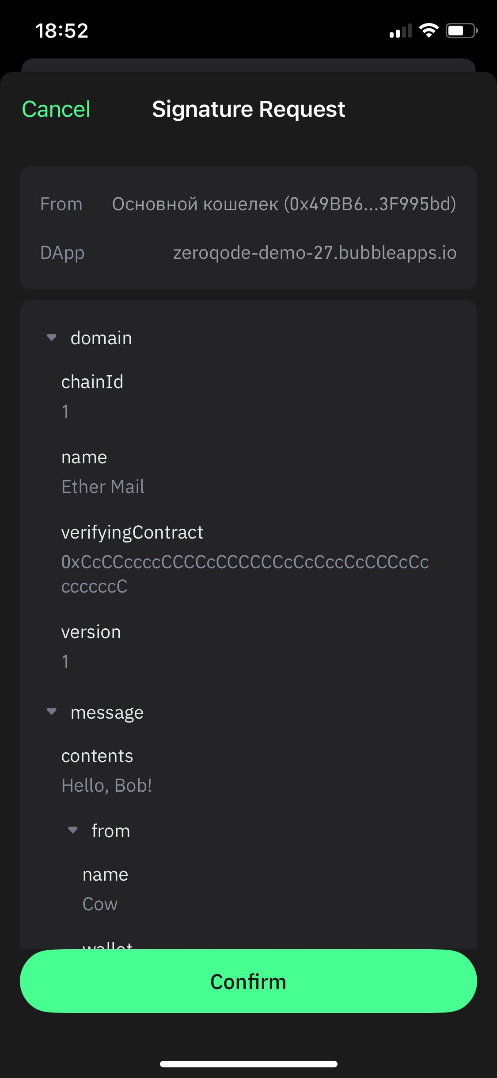Tap the 18:52 clock in status bar
This screenshot has height=1078, width=497.
pyautogui.click(x=62, y=31)
